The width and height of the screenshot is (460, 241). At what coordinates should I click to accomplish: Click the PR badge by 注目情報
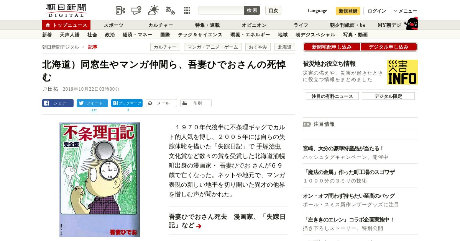click(307, 124)
